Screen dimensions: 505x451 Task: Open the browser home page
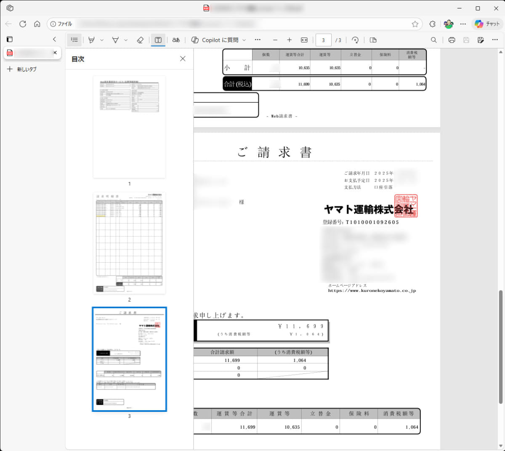click(37, 24)
